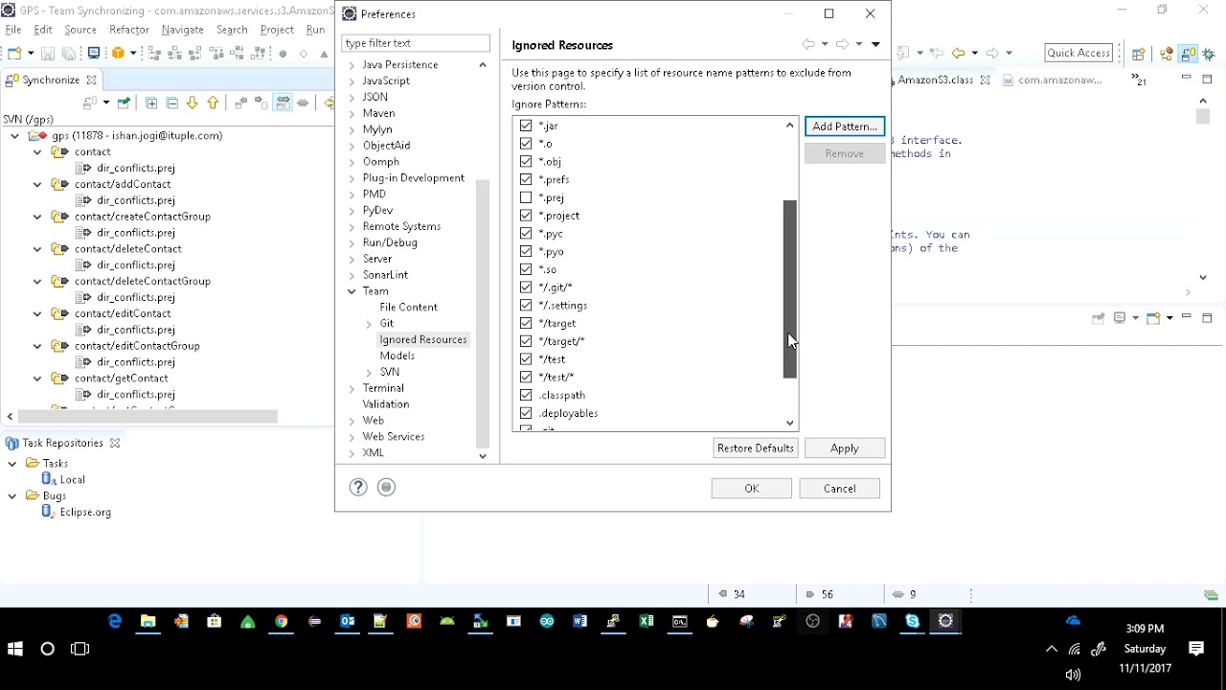Go to next difference yellow down arrow

tap(193, 103)
